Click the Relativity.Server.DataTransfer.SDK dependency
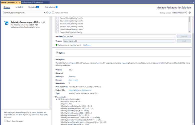This screenshot has height=125, width=195. click(x=76, y=106)
